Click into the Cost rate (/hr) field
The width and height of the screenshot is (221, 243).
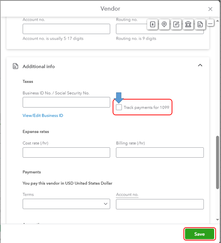tap(66, 152)
